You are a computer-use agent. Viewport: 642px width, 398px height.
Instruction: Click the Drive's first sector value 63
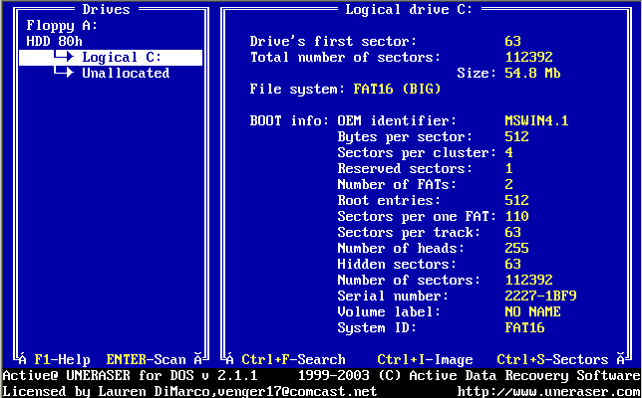(x=513, y=41)
